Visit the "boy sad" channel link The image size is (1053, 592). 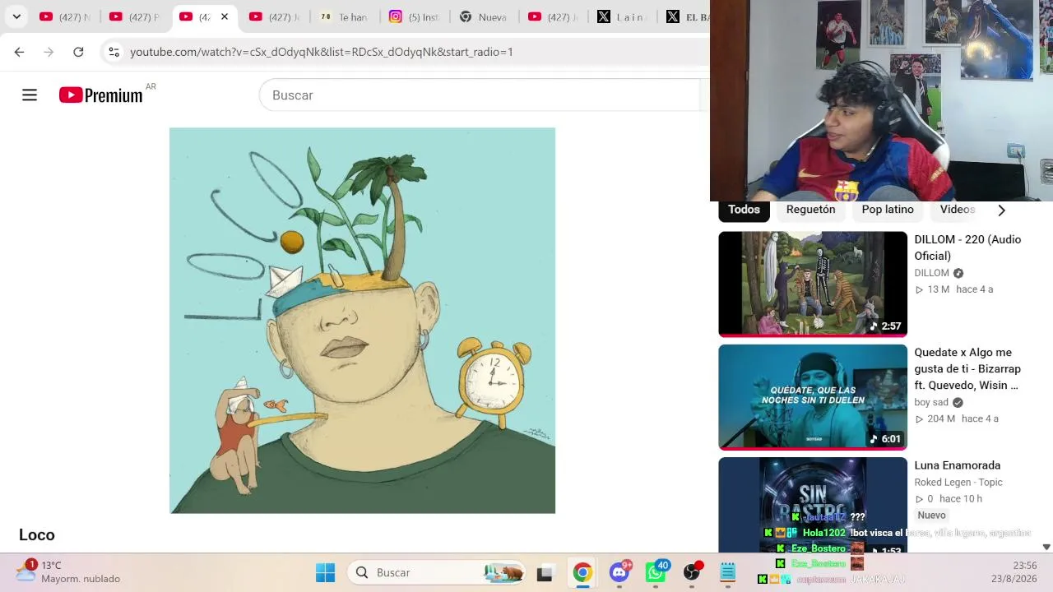pyautogui.click(x=931, y=403)
